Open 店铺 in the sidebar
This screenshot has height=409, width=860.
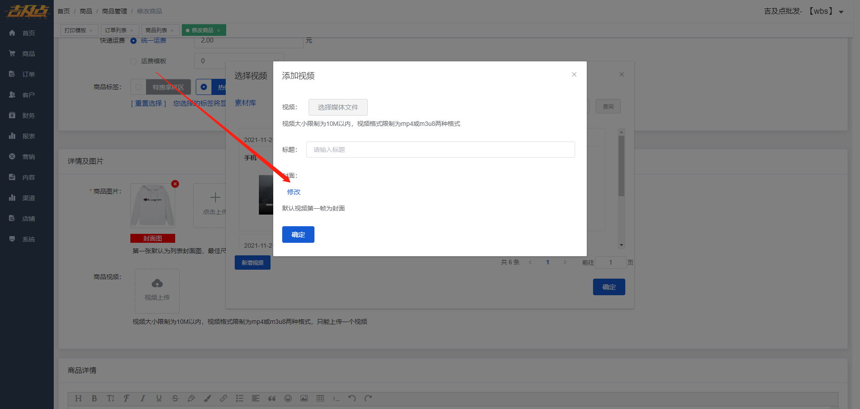point(27,219)
